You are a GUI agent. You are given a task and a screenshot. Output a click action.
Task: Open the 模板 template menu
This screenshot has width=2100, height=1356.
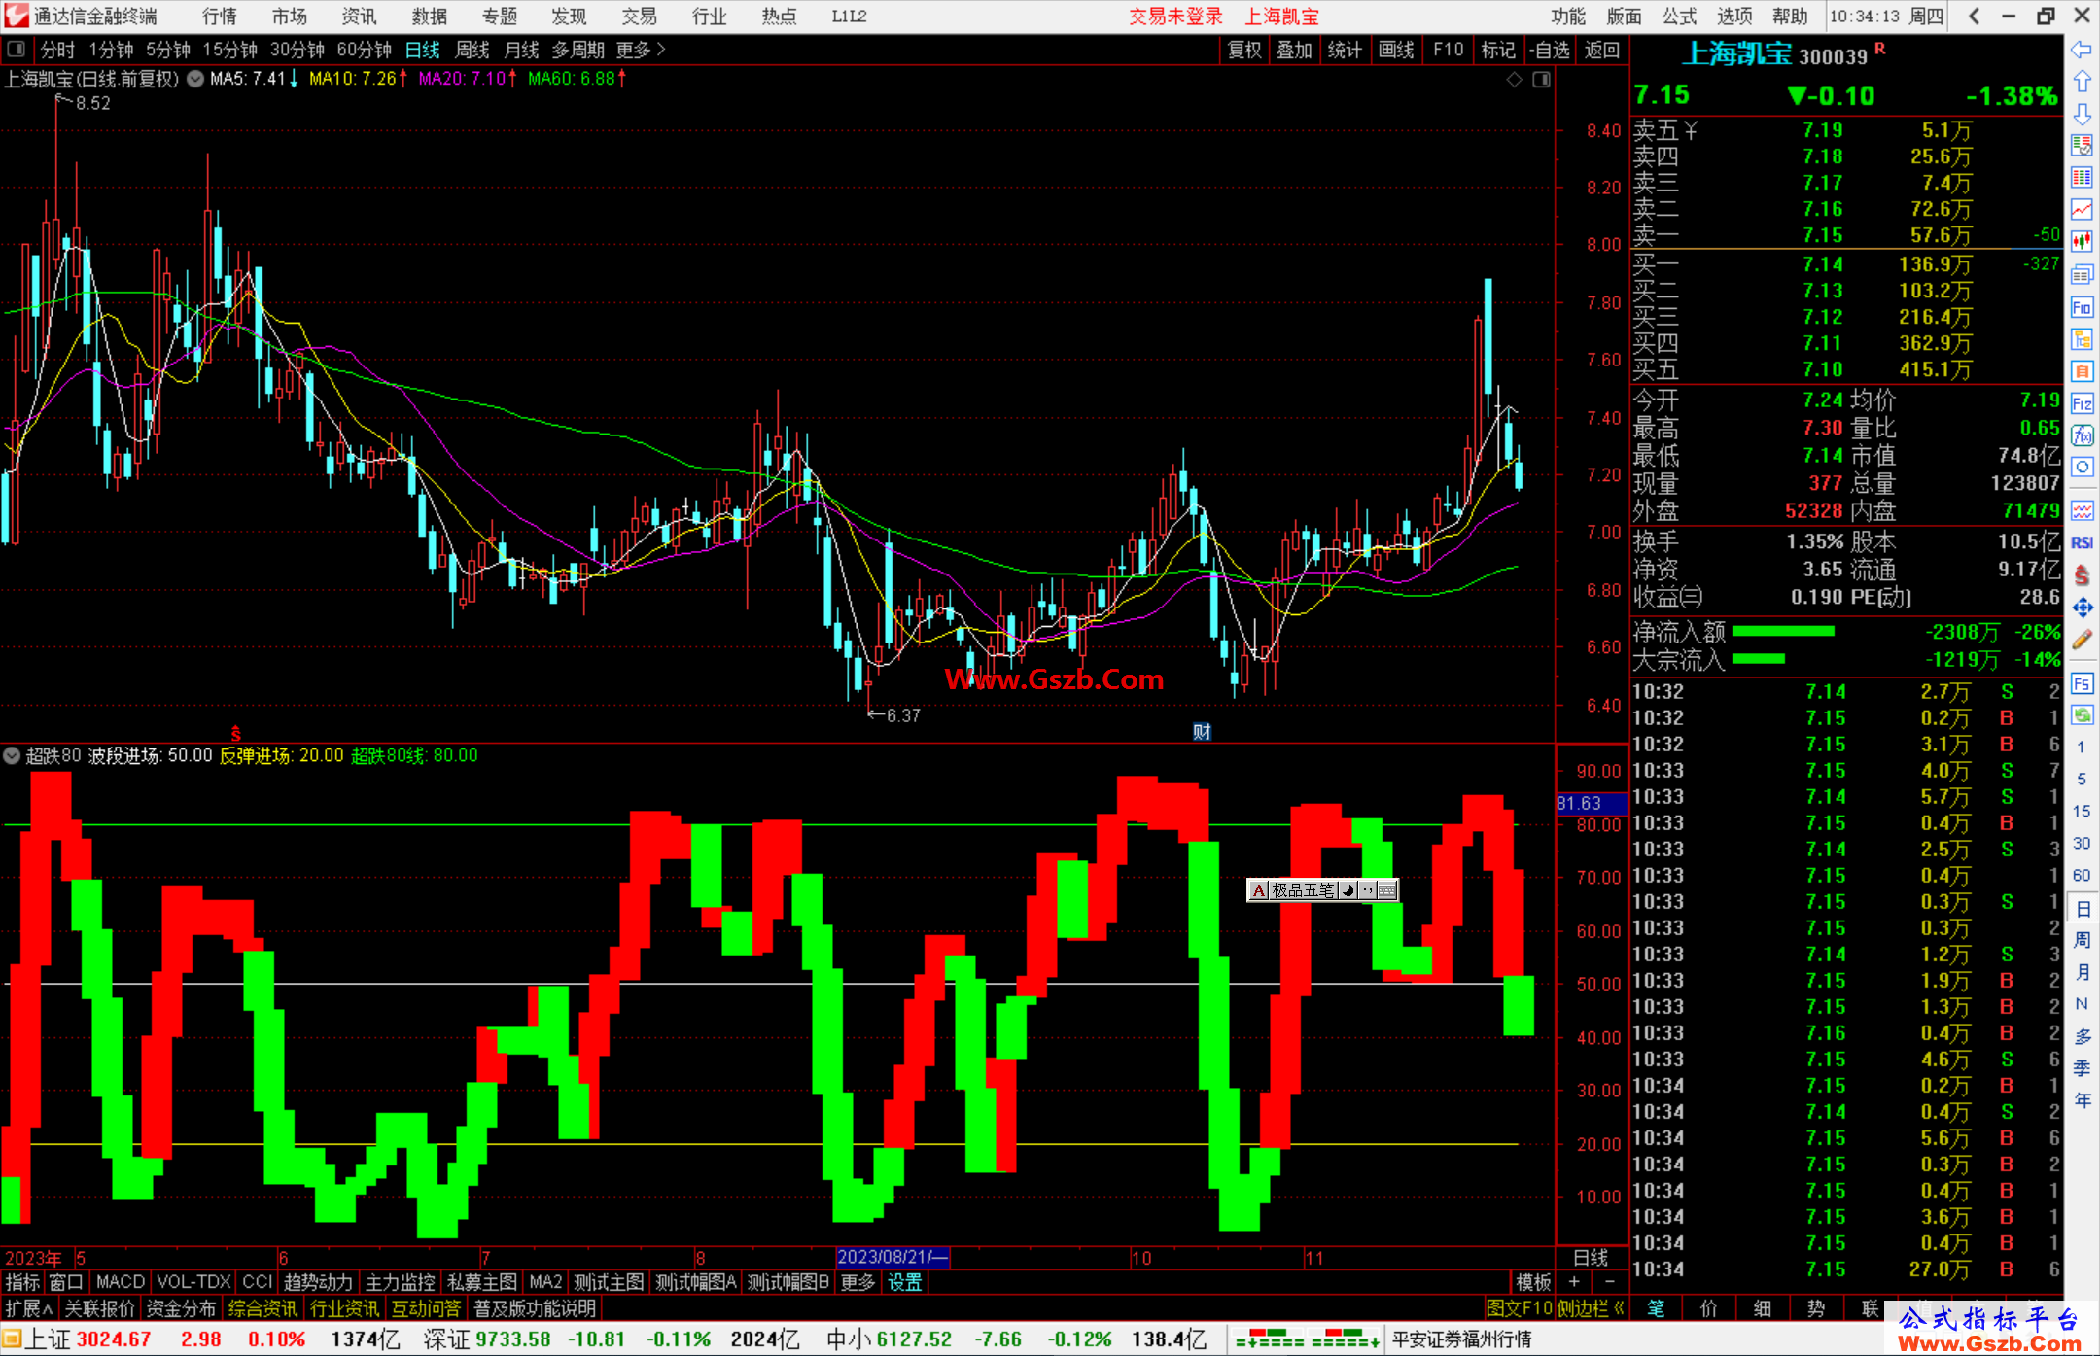tap(1533, 1282)
